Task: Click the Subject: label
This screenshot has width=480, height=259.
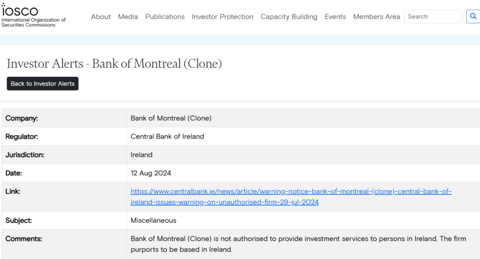Action: (x=19, y=221)
